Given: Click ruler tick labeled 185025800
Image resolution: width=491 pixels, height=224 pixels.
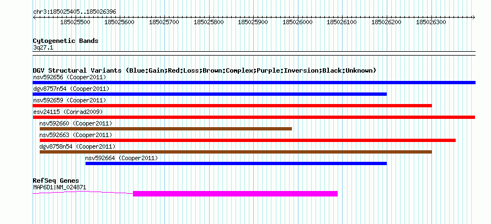Looking at the screenshot, I should click(209, 22).
